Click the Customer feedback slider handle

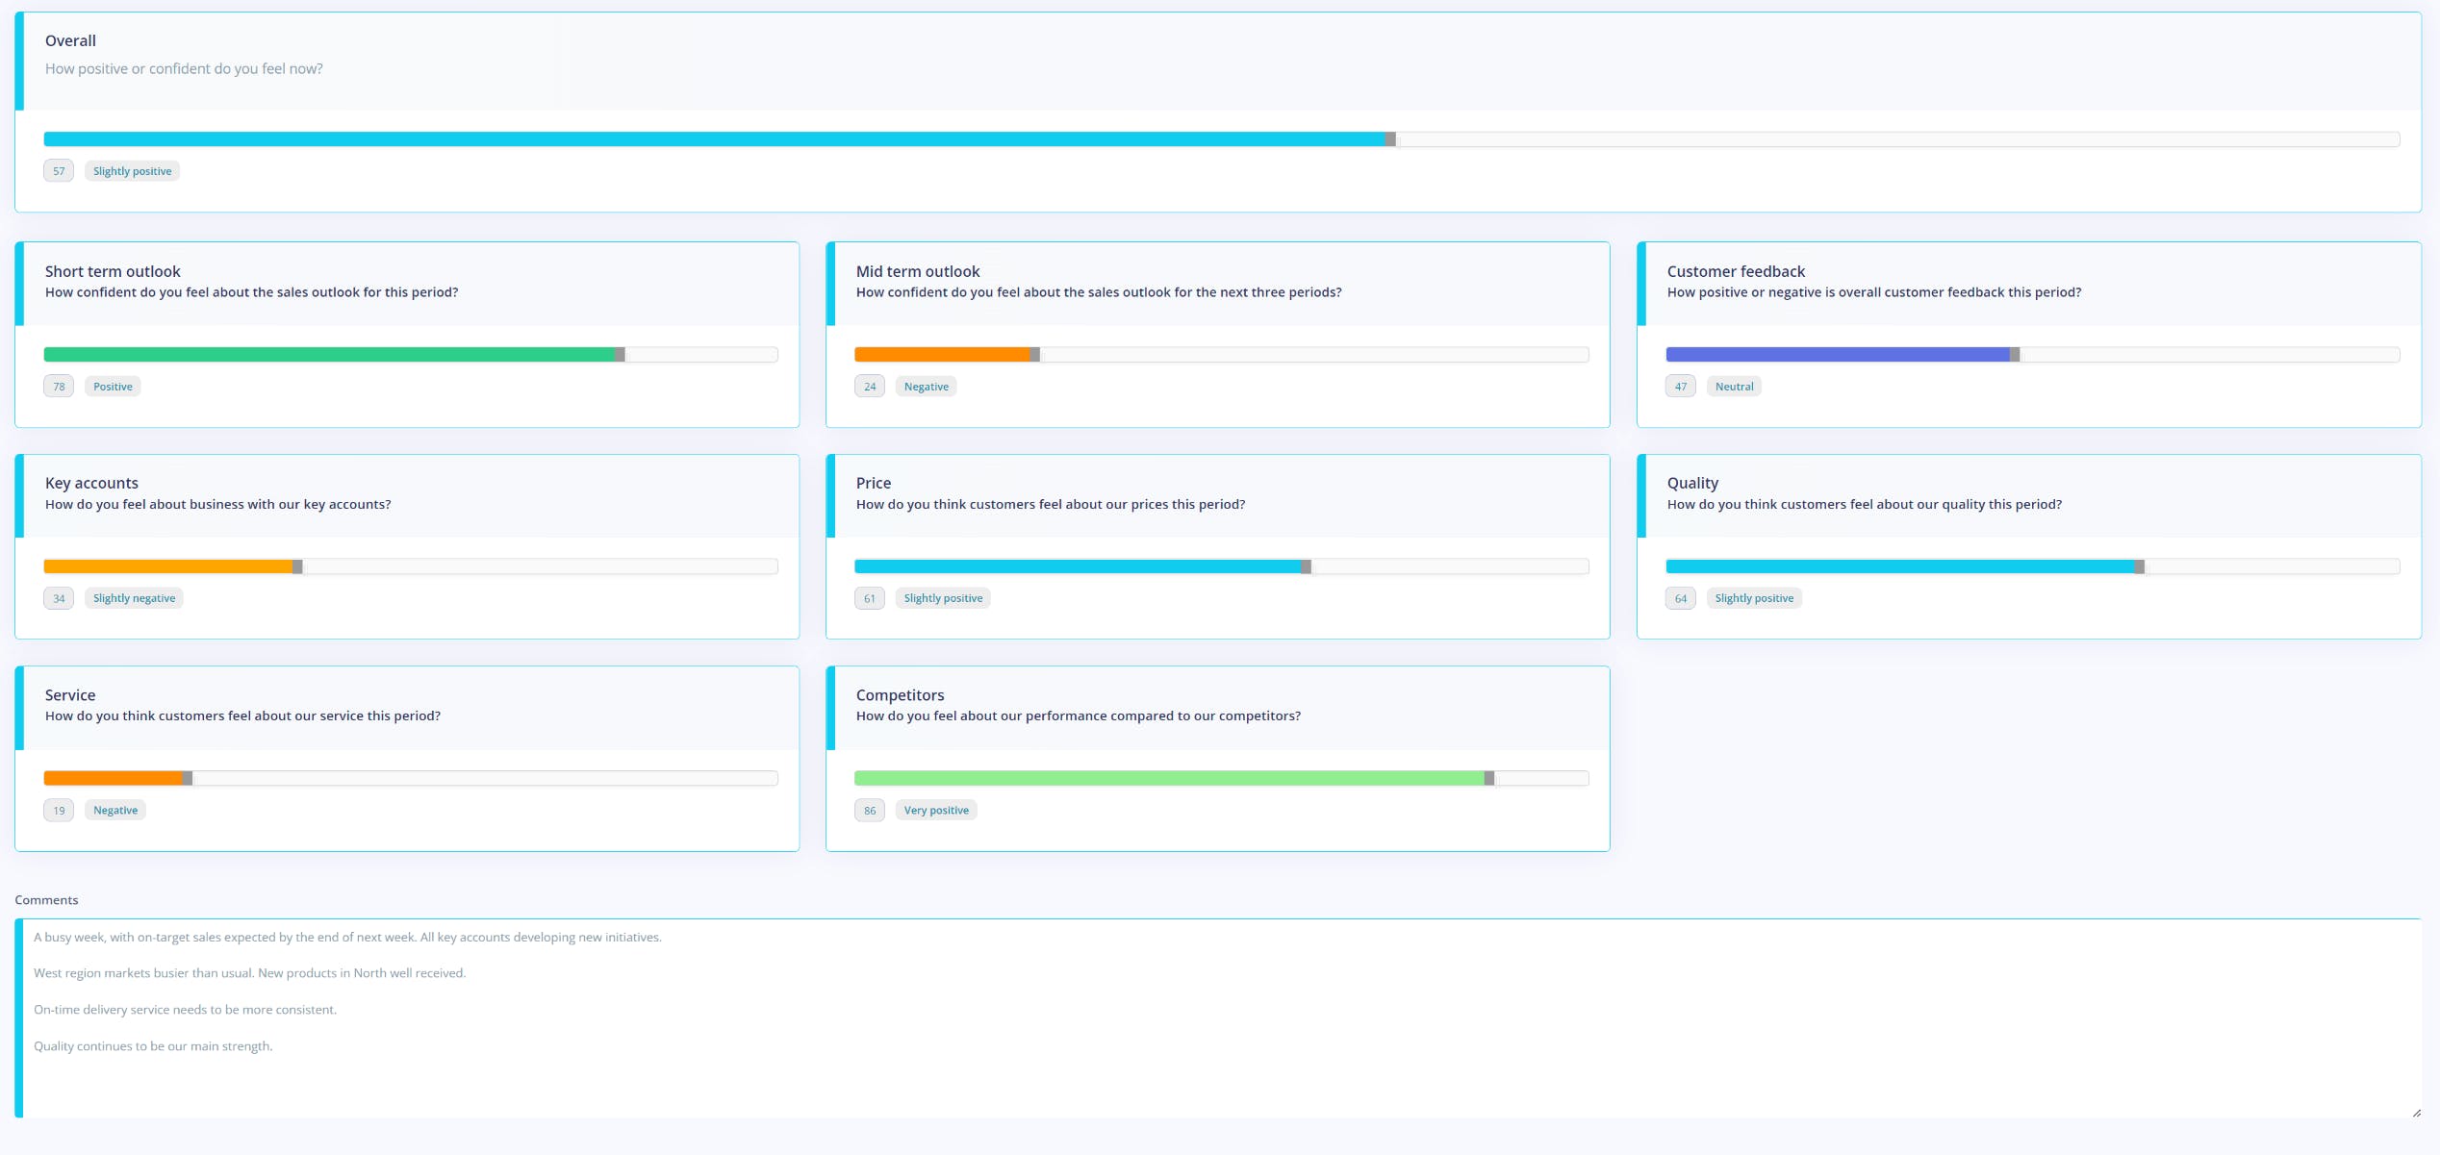pos(2015,355)
